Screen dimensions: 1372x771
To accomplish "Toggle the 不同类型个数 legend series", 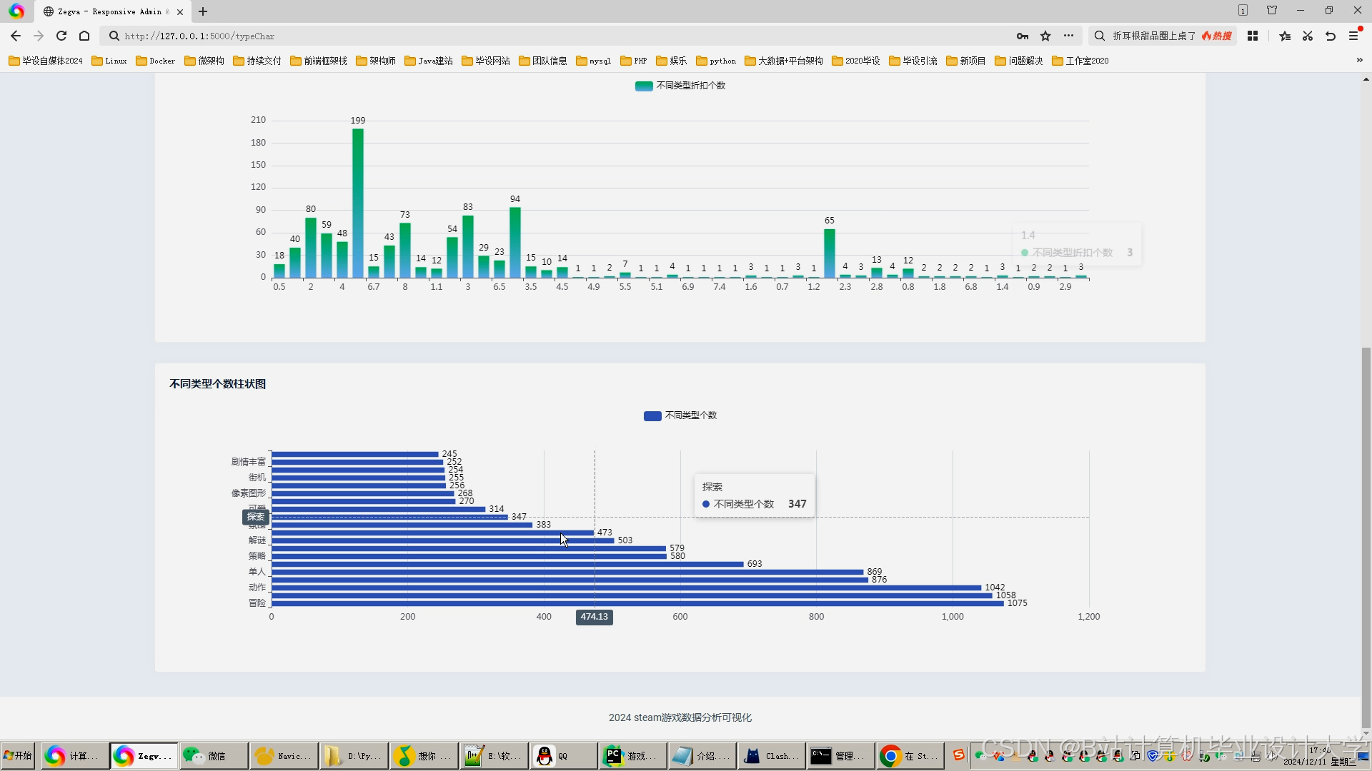I will [x=680, y=415].
